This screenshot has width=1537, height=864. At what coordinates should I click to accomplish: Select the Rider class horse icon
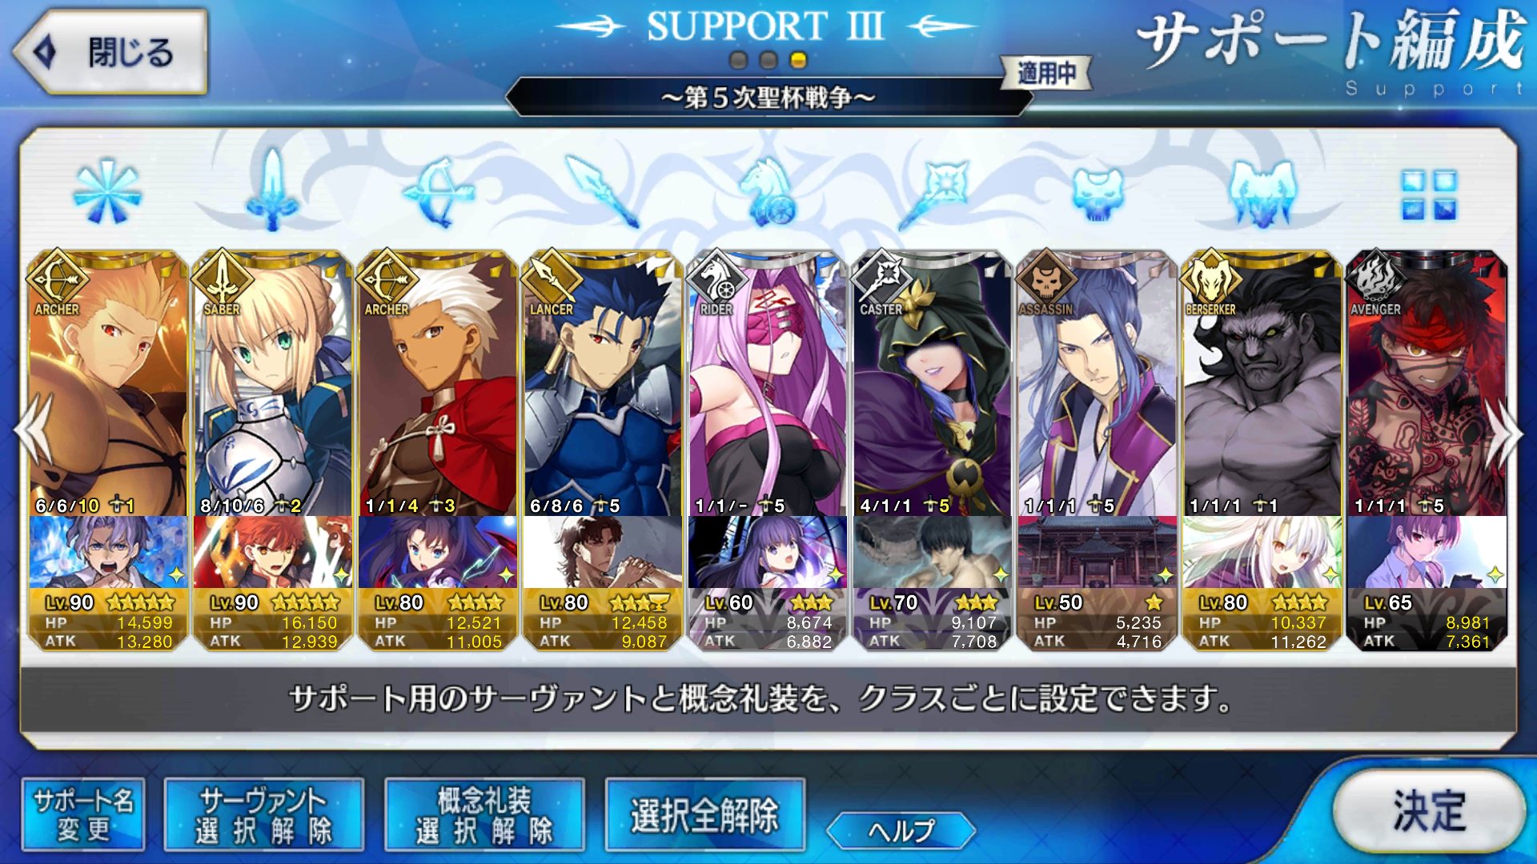pos(768,192)
